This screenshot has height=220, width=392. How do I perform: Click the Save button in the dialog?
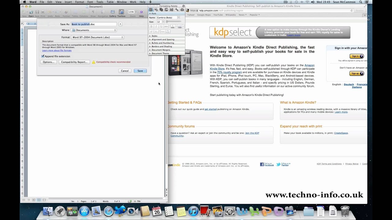click(140, 71)
